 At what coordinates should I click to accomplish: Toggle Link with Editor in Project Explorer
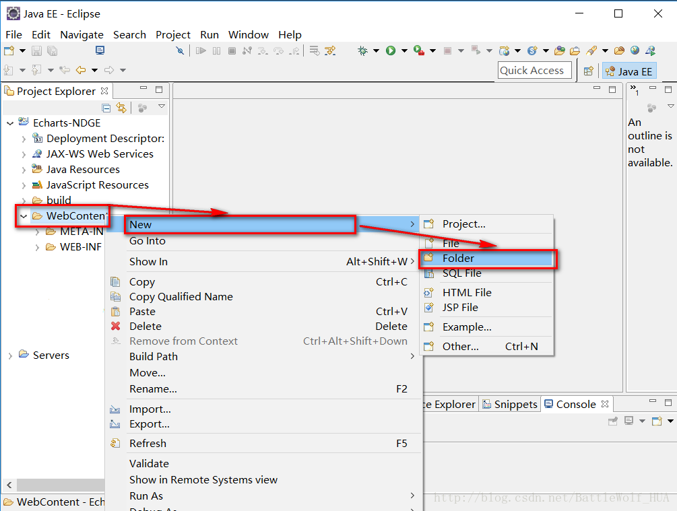(x=121, y=108)
